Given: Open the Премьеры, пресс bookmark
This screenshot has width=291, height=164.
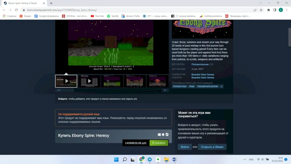Looking at the screenshot, I should (x=238, y=16).
